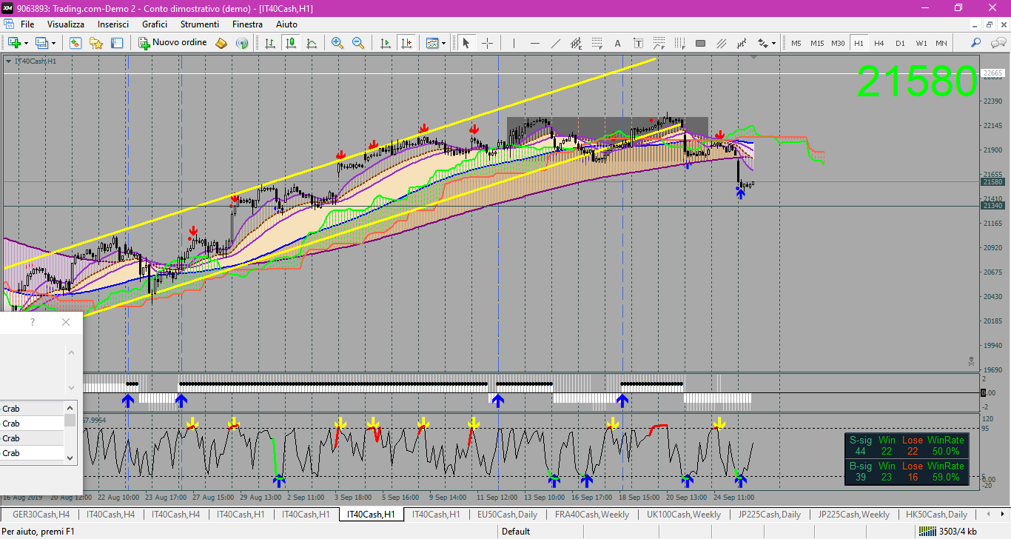Open the Finestra menu
The image size is (1011, 539).
[247, 24]
